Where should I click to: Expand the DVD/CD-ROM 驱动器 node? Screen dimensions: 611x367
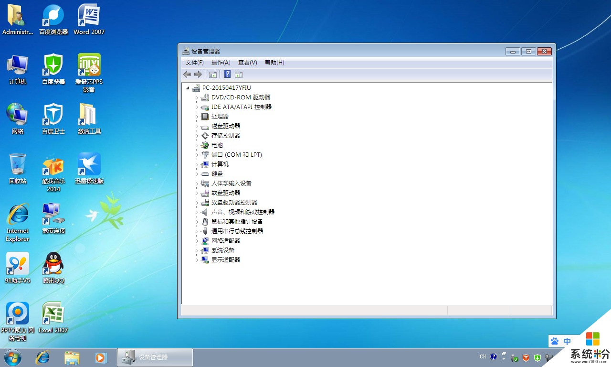(x=197, y=97)
